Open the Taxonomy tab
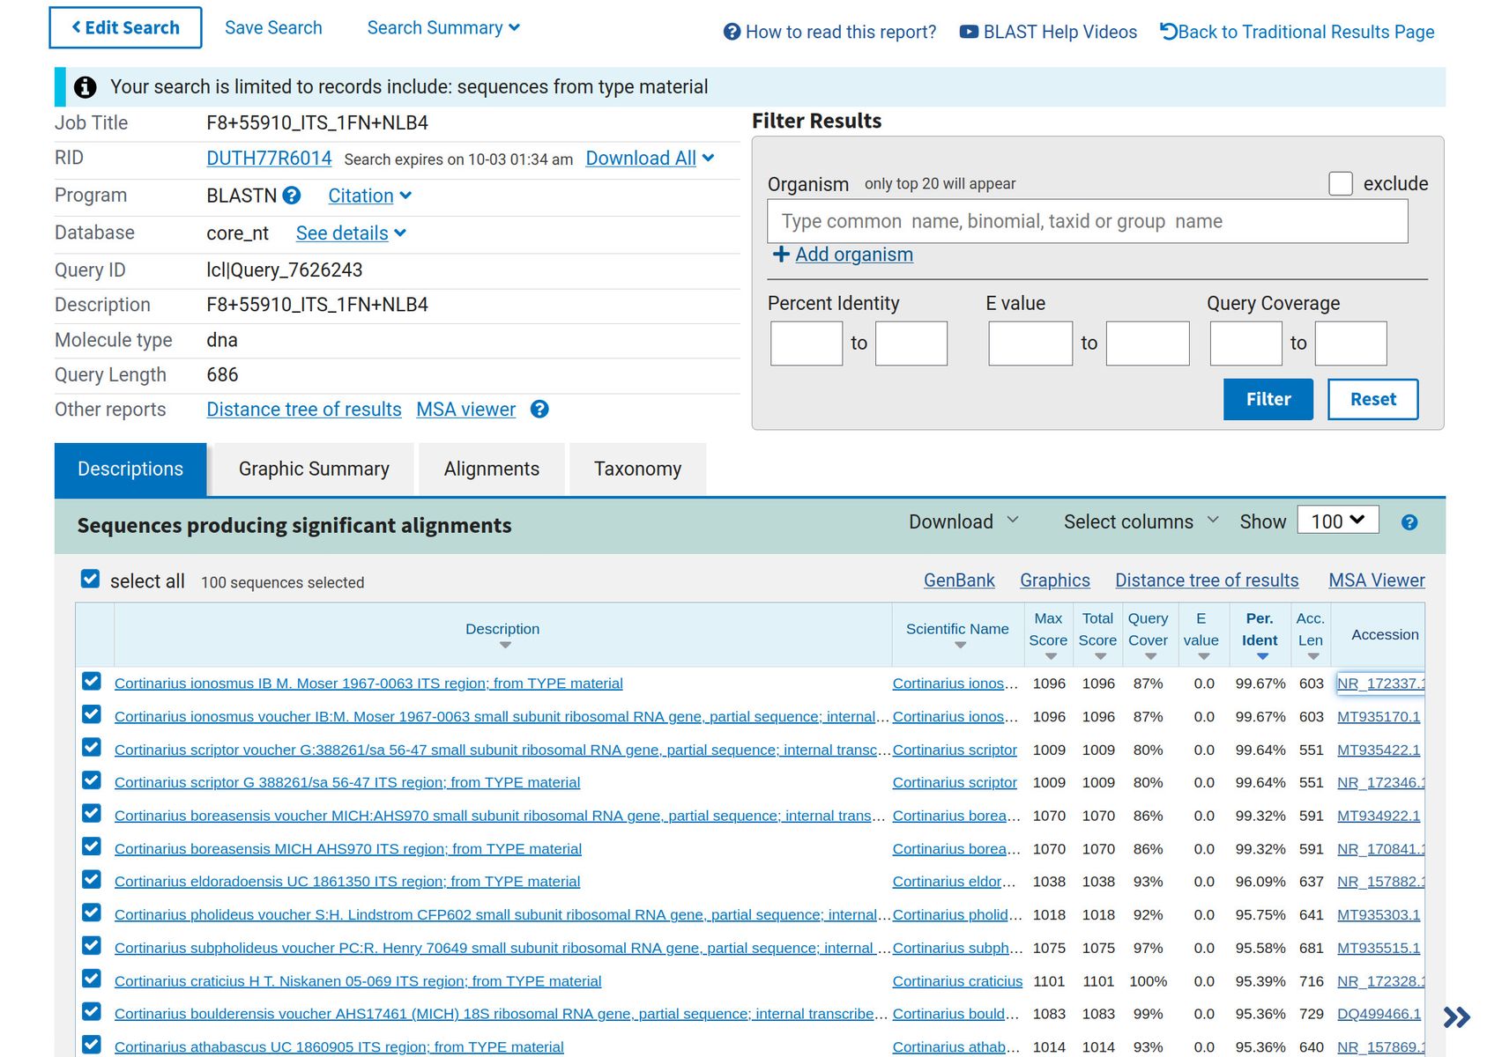The height and width of the screenshot is (1057, 1487). click(637, 469)
